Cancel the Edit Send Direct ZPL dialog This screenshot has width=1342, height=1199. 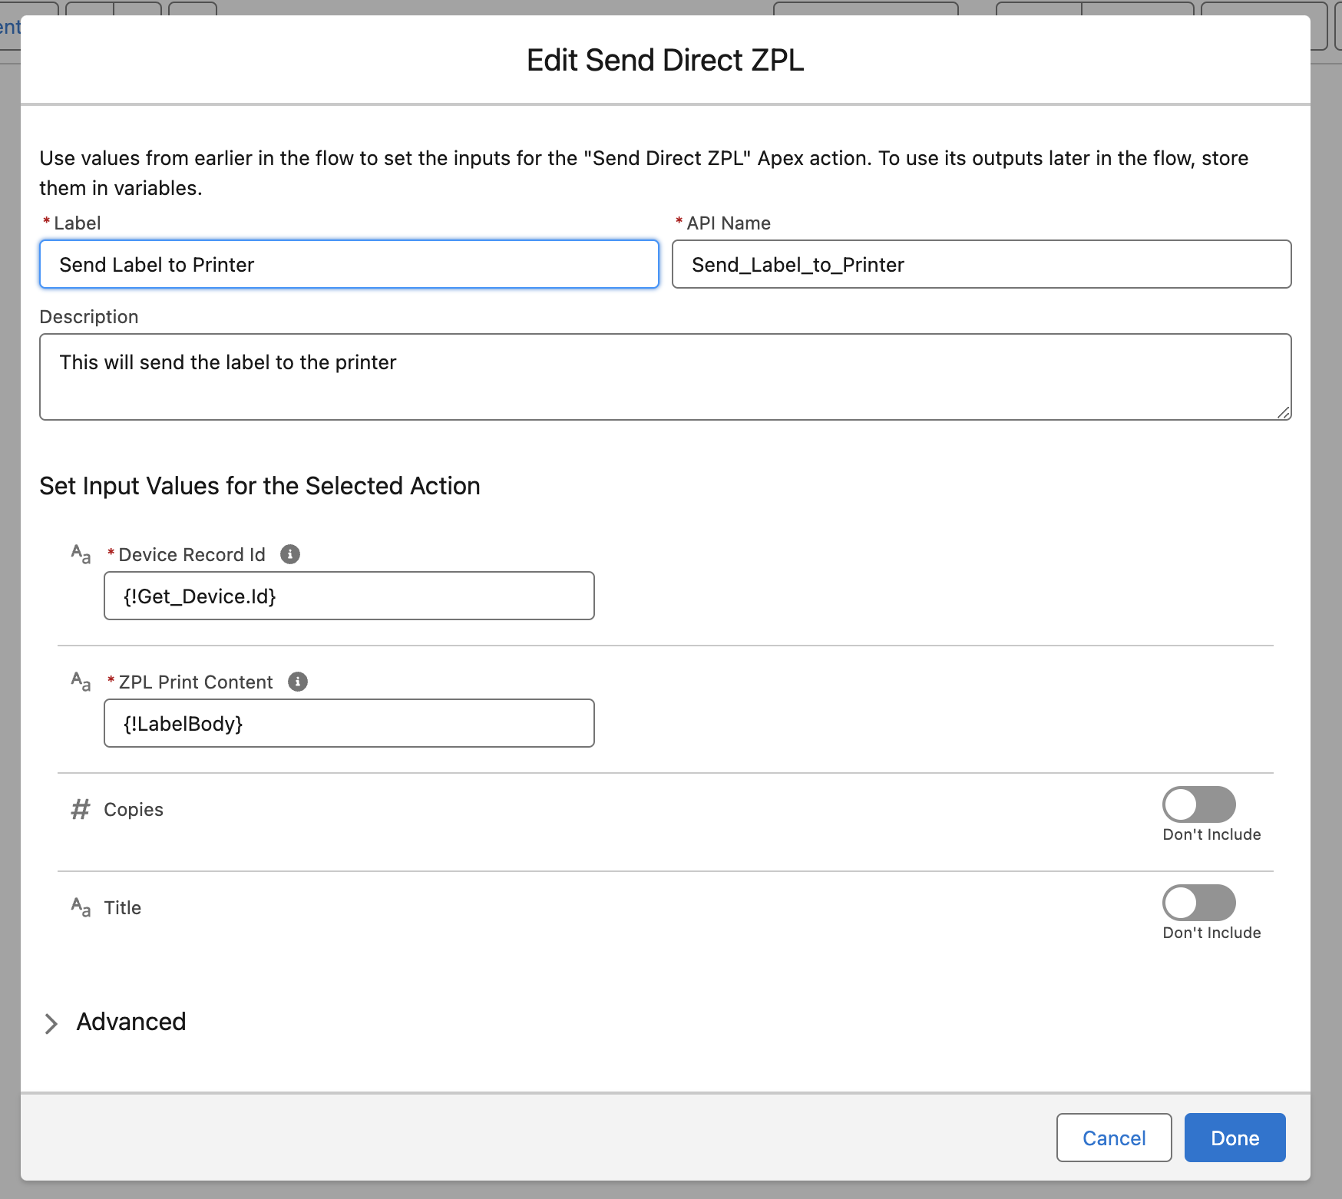click(x=1113, y=1138)
